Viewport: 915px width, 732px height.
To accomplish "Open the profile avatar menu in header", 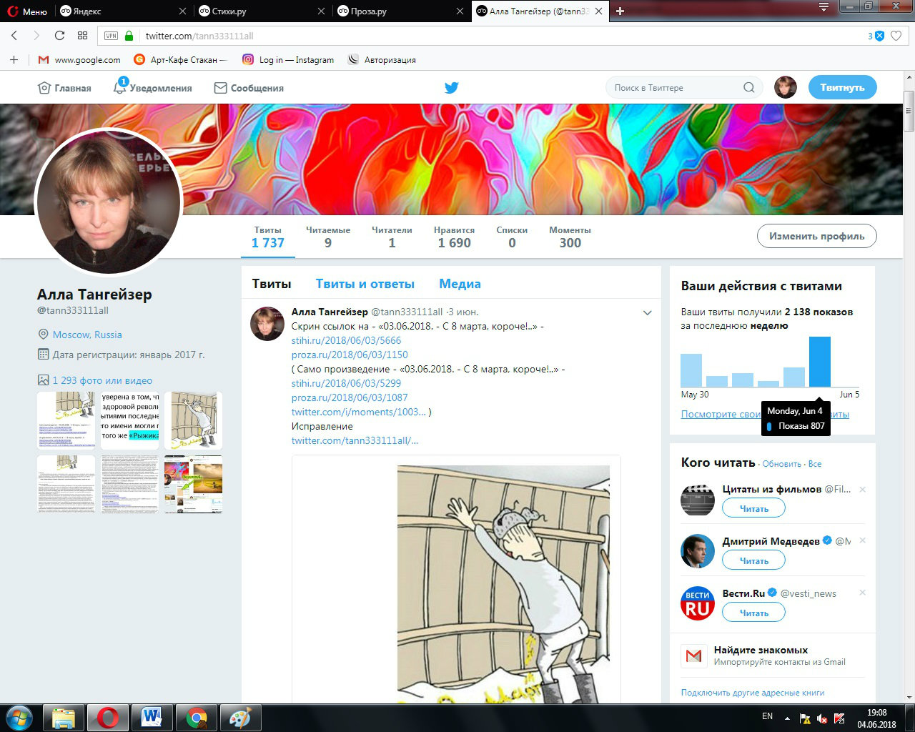I will coord(786,87).
